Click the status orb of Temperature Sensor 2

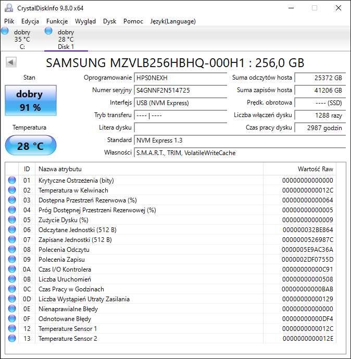pos(12,338)
